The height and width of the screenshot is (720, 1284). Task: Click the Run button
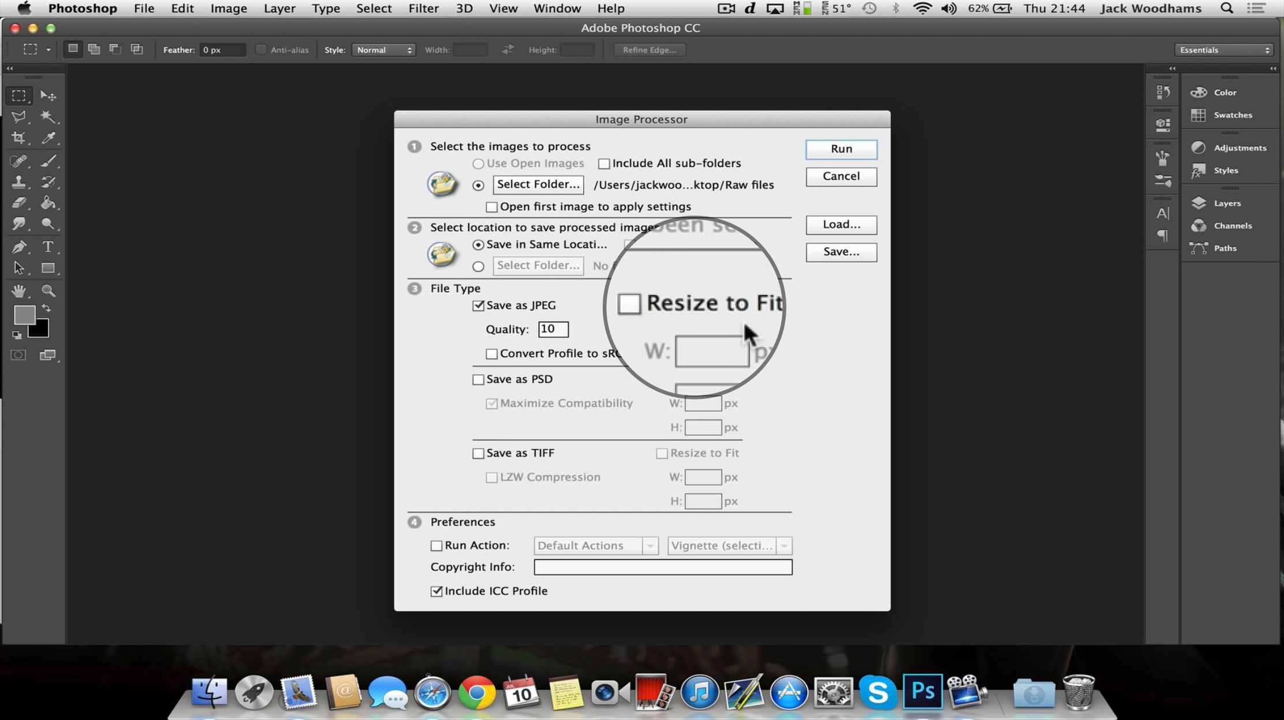pyautogui.click(x=841, y=147)
